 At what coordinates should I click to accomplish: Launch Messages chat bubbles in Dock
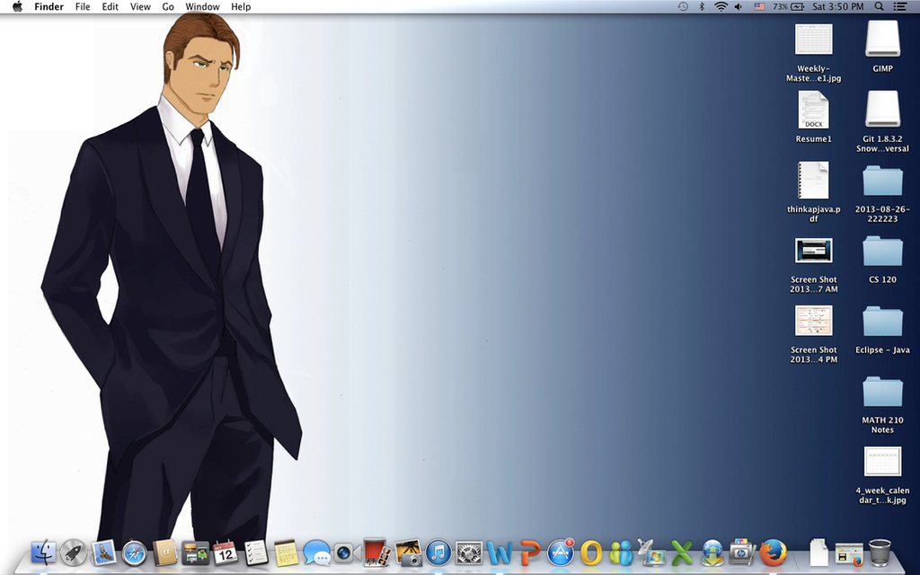pos(317,553)
